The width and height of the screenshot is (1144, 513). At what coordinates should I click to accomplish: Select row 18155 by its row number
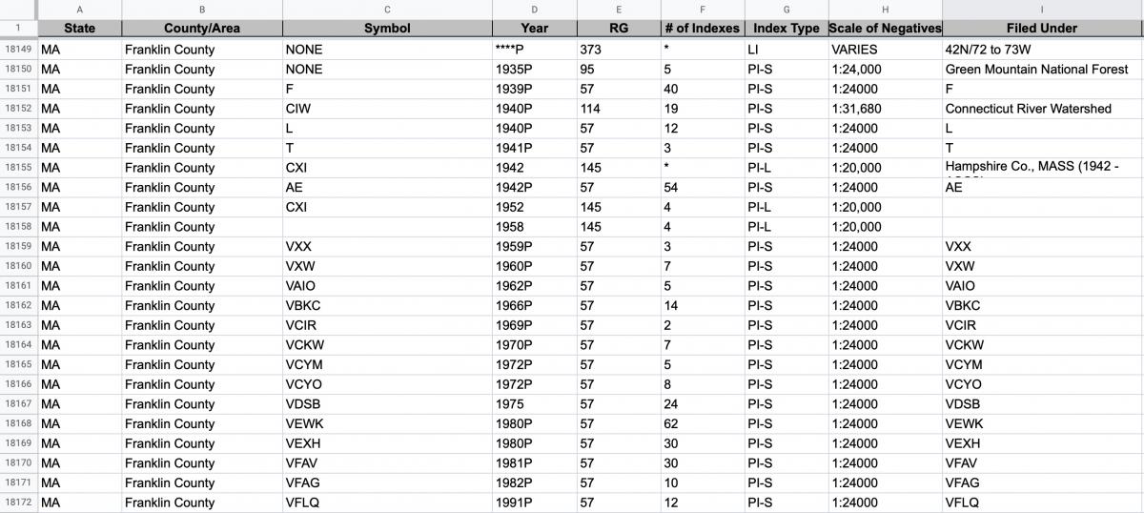pyautogui.click(x=18, y=168)
